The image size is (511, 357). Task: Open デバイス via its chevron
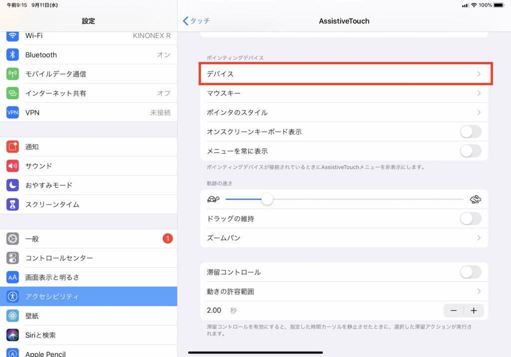coord(479,74)
